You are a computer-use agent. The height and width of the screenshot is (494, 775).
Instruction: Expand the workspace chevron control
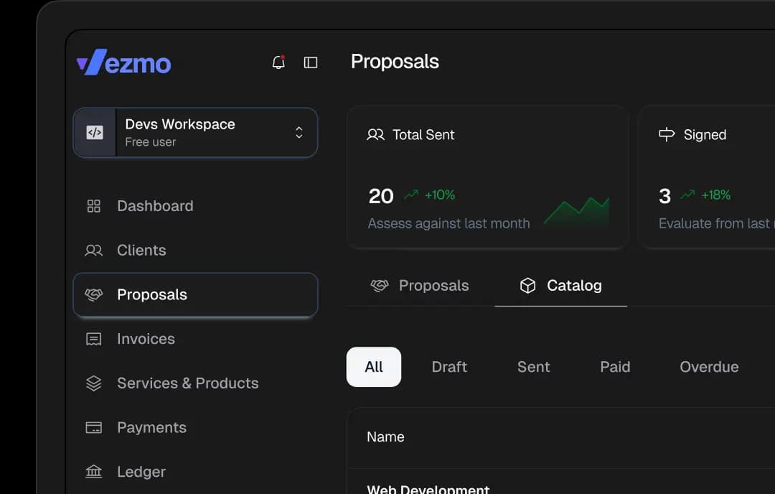click(x=299, y=132)
